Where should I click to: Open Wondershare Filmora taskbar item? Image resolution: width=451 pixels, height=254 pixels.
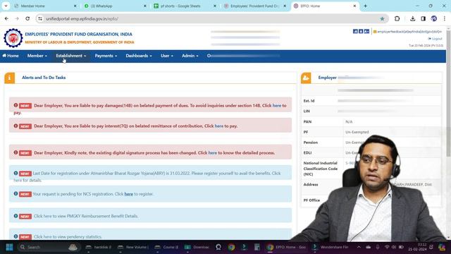point(330,247)
